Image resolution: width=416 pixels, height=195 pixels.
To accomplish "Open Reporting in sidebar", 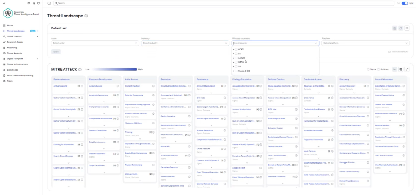I will coord(12,48).
